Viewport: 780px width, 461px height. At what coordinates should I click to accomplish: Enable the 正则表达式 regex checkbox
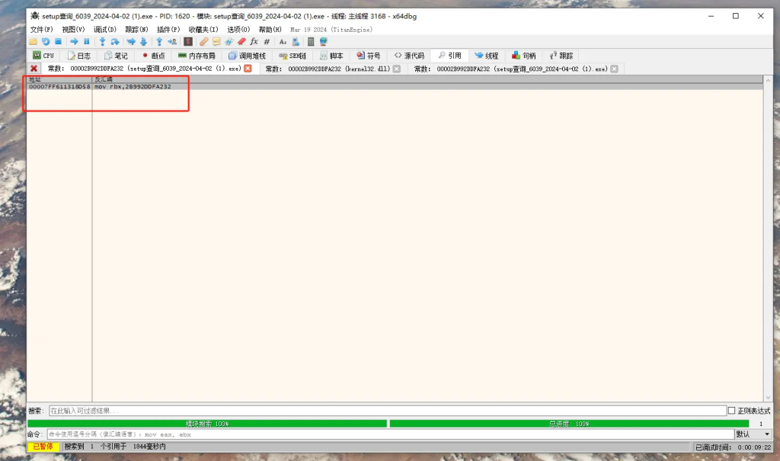732,411
